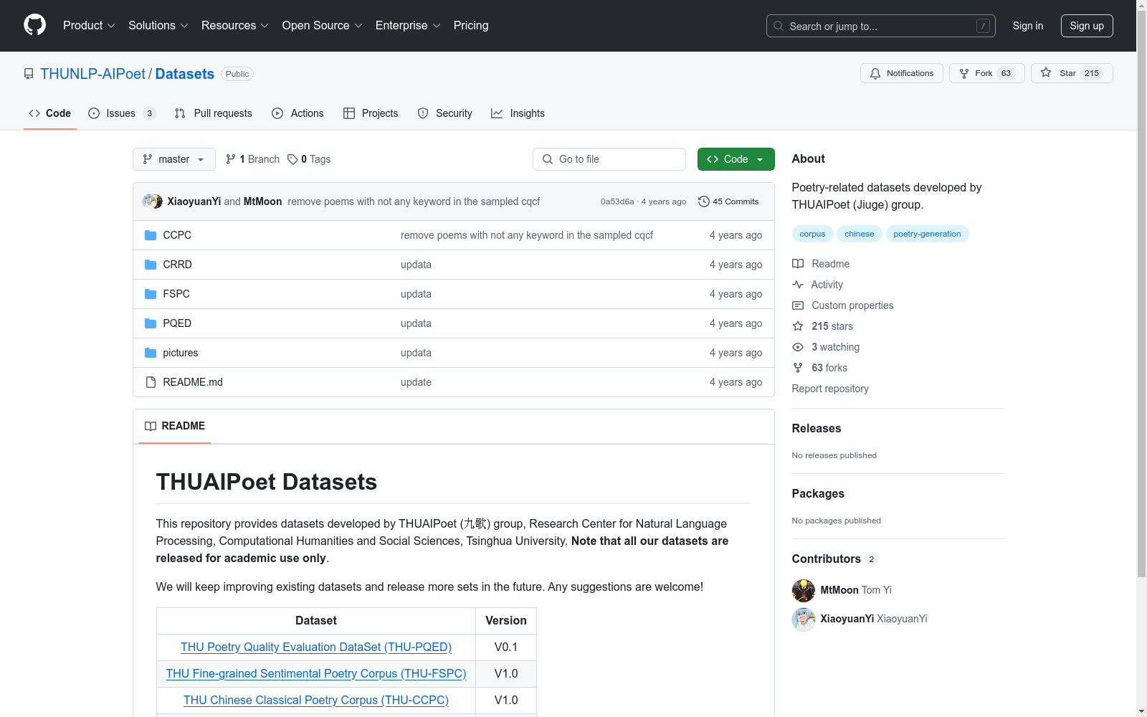Open the Releases section heading

click(x=817, y=428)
